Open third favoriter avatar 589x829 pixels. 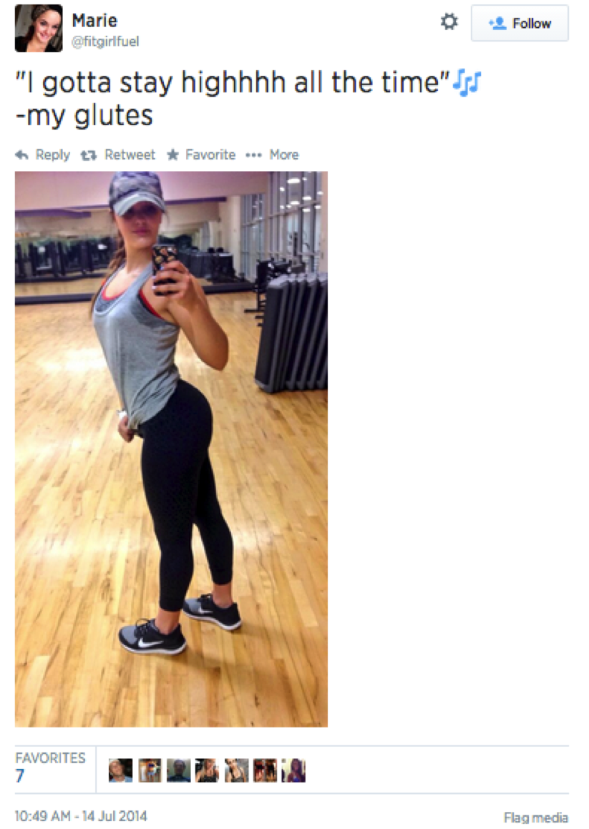tap(178, 770)
